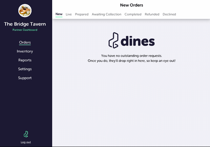
Task: Open the Settings page
Action: point(25,69)
